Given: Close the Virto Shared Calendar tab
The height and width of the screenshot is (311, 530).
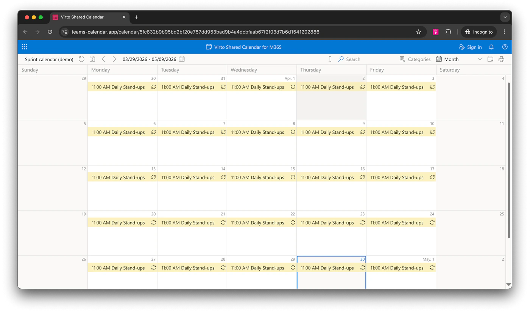Looking at the screenshot, I should (x=124, y=17).
